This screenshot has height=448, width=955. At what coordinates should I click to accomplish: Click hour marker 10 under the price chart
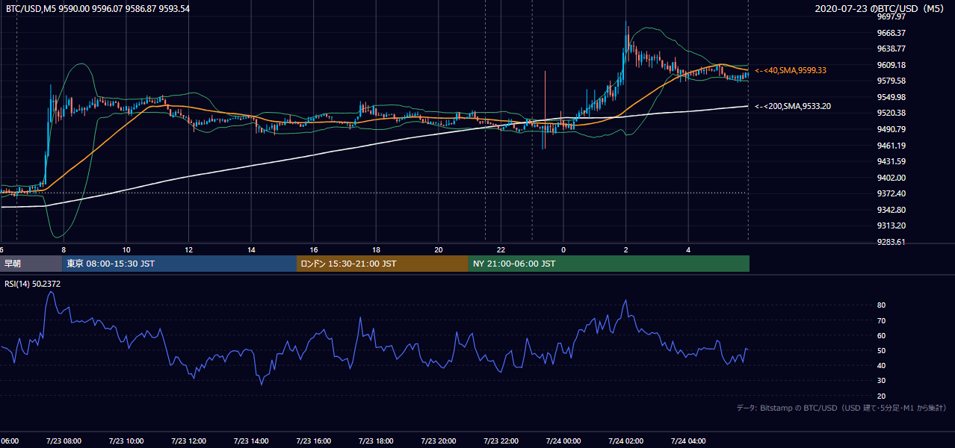[x=126, y=249]
